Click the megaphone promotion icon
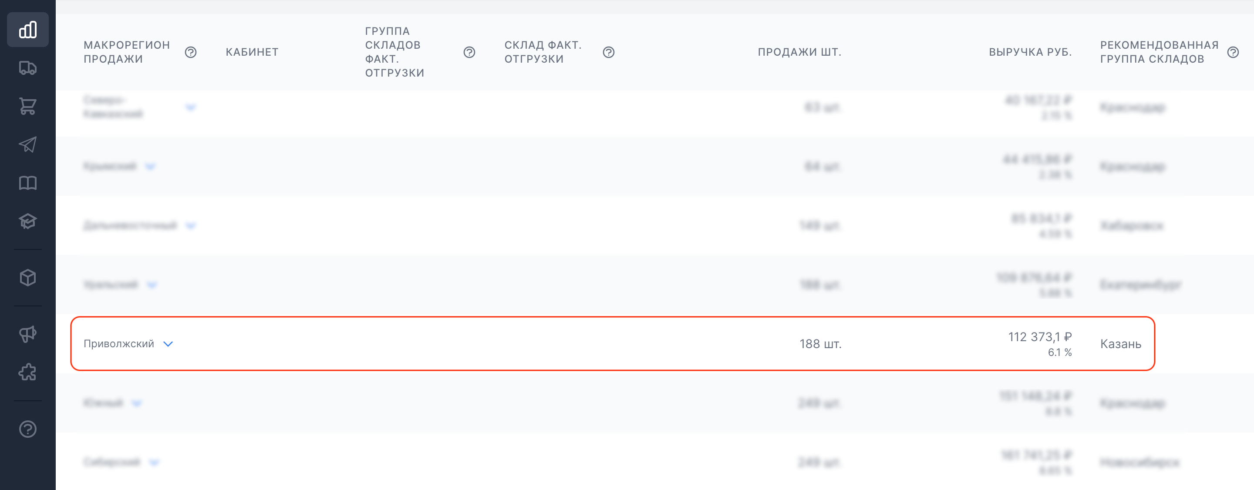 28,334
